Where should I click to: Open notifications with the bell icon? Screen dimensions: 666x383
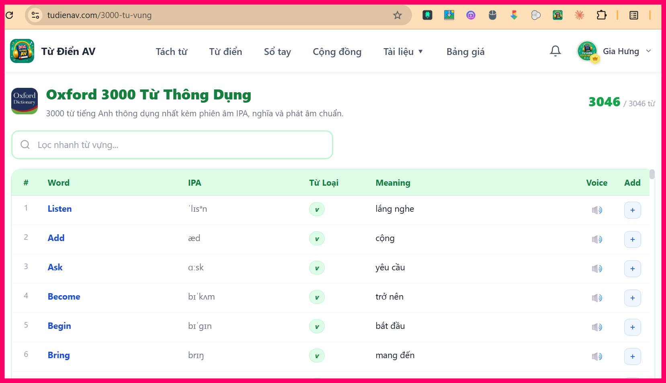(555, 51)
